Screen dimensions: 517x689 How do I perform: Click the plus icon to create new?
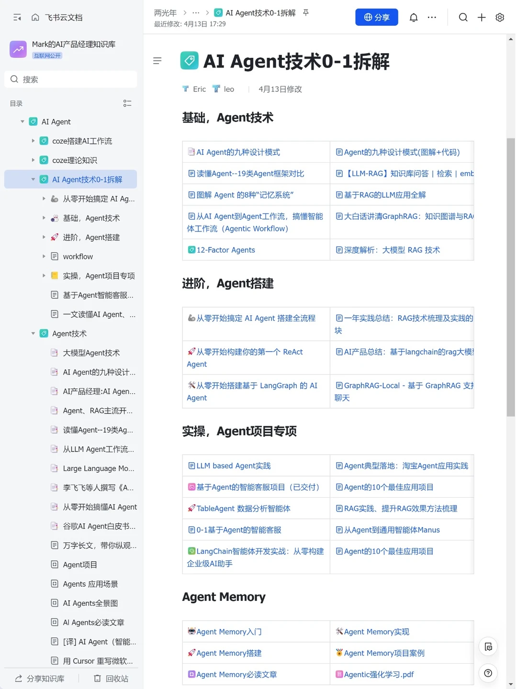pos(482,17)
